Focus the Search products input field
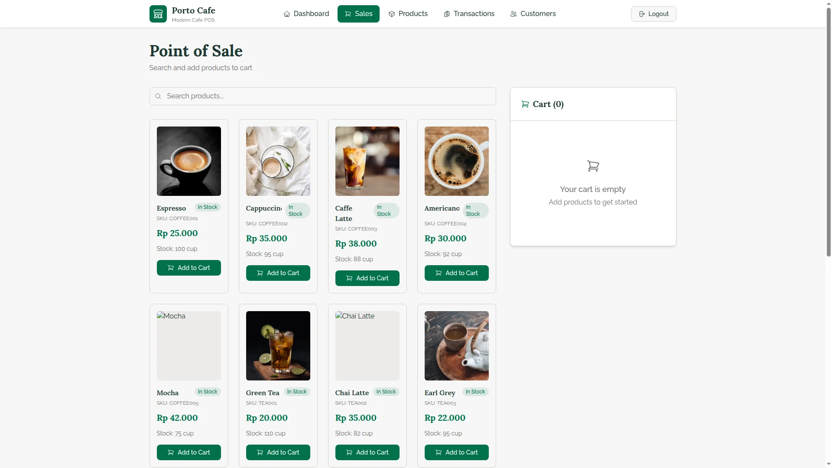Screen dimensions: 832x468 (x=323, y=96)
